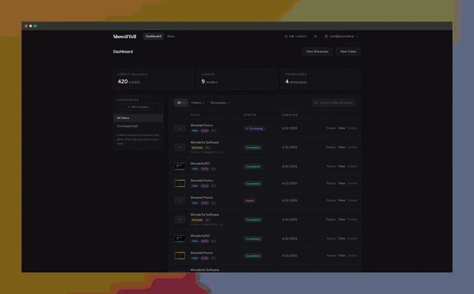The image size is (474, 294).
Task: Select the Videos renders stat card
Action: [237, 78]
